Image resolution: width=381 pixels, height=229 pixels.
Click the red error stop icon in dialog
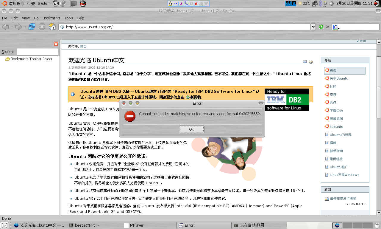pyautogui.click(x=130, y=116)
